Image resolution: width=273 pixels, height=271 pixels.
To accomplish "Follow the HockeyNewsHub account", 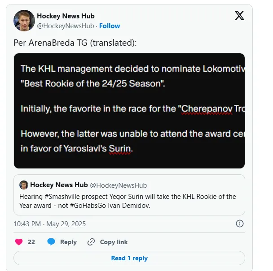I will [x=110, y=26].
